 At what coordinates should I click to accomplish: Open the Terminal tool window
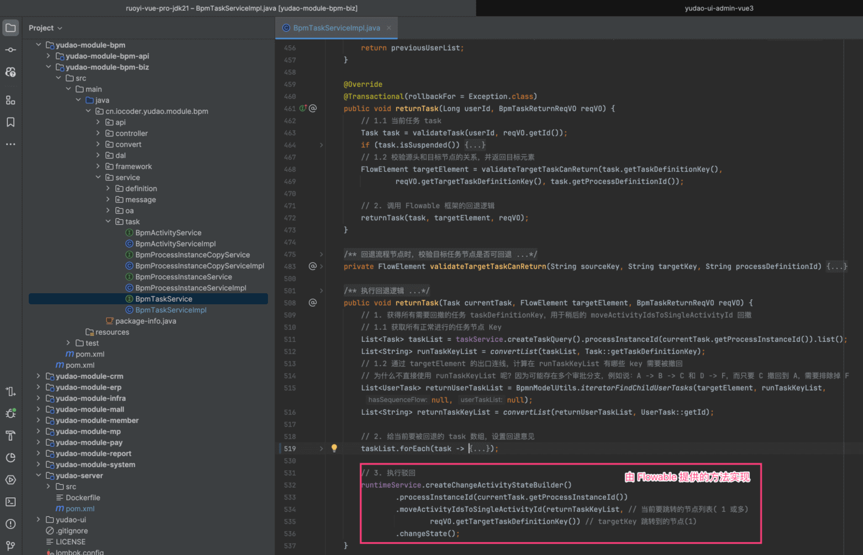pyautogui.click(x=10, y=501)
